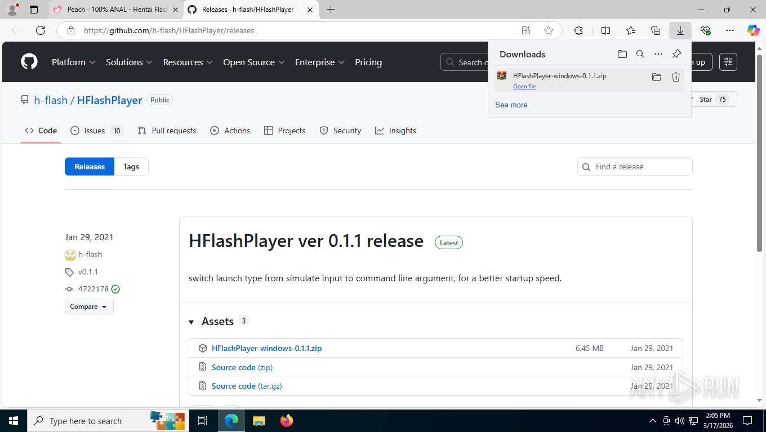Open the Projects tab

(x=284, y=130)
